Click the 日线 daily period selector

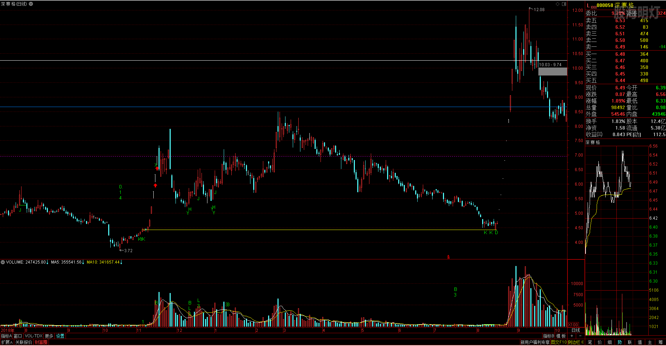pos(576,330)
